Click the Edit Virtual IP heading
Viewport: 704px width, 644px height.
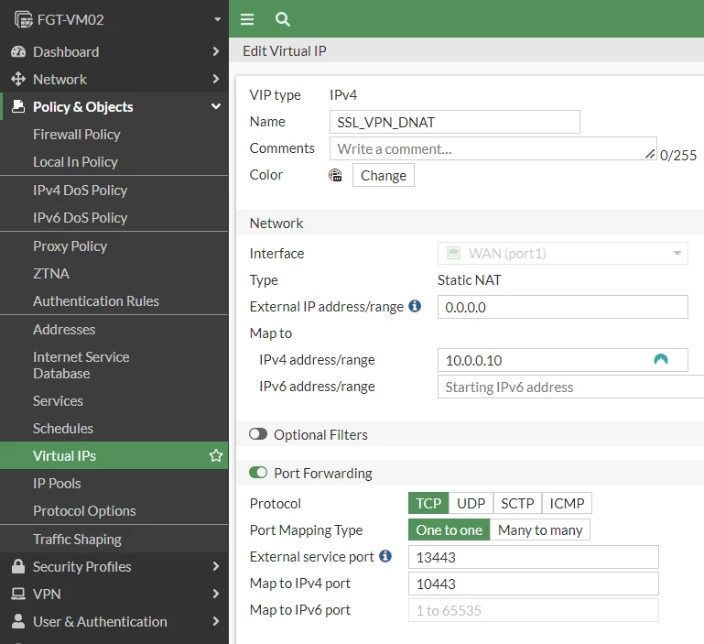point(284,50)
